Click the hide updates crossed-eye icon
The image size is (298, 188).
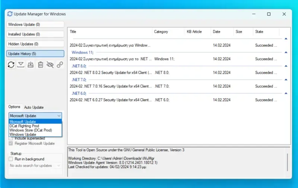50,65
